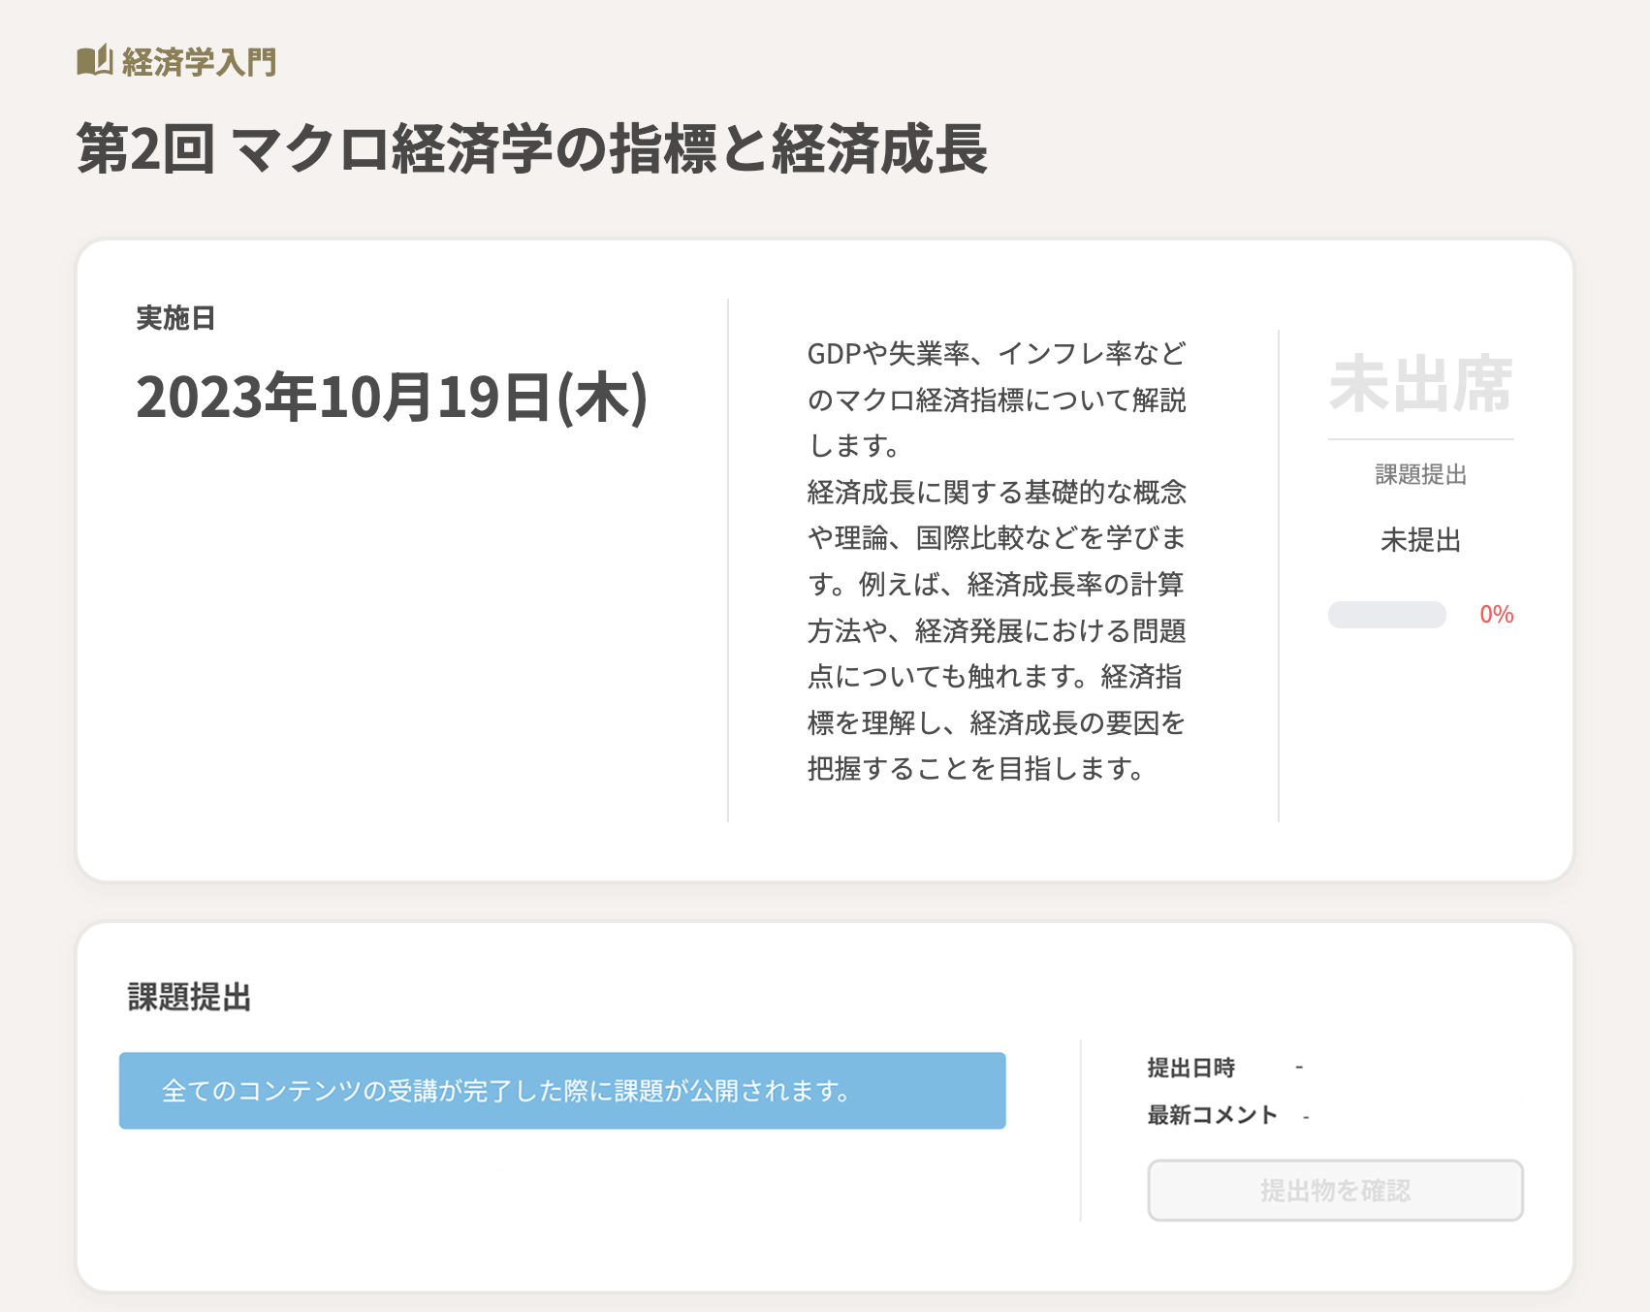
Task: Select the date 2023年10月19日(木)
Action: click(x=392, y=398)
